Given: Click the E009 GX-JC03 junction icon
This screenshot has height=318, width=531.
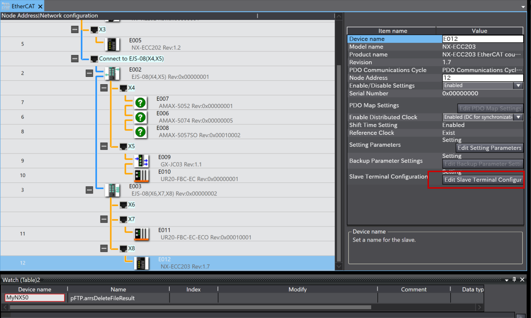Looking at the screenshot, I should 141,161.
